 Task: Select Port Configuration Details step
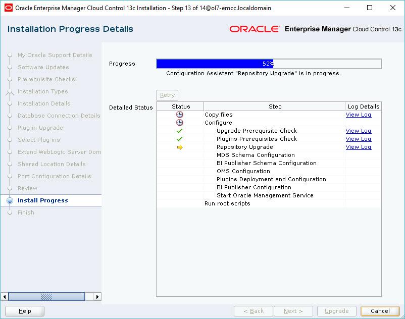(54, 176)
